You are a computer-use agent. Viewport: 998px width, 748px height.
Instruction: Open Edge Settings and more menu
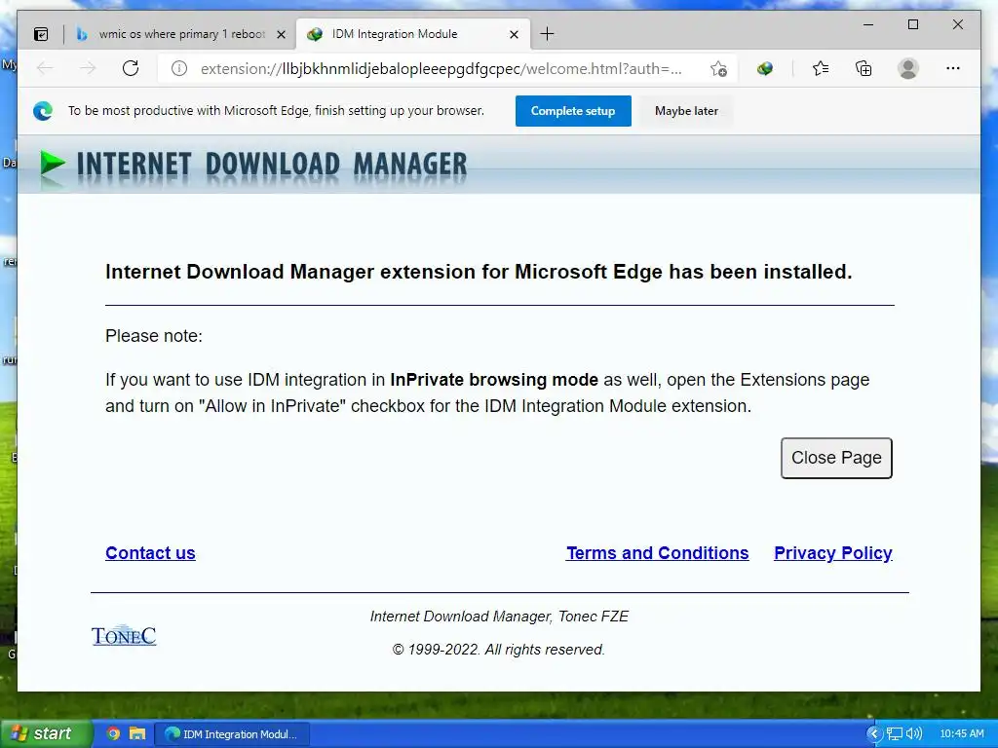pyautogui.click(x=953, y=69)
